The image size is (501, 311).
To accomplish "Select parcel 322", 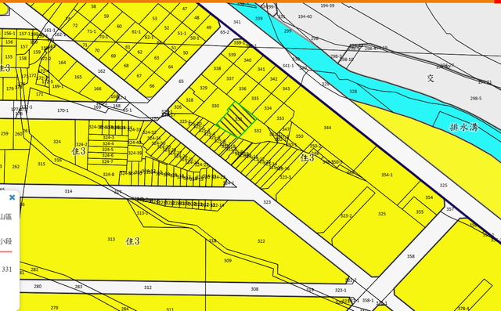I will click(x=261, y=241).
